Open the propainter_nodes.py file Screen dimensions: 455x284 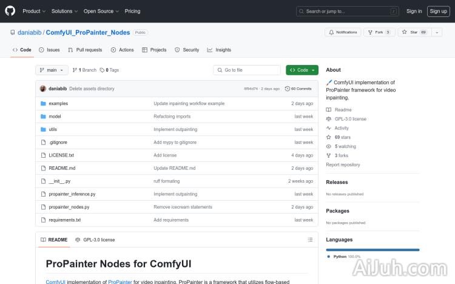coord(69,207)
